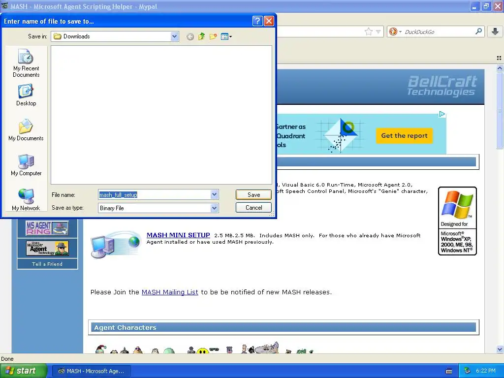
Task: Expand the Save in Downloads dropdown
Action: (x=175, y=36)
